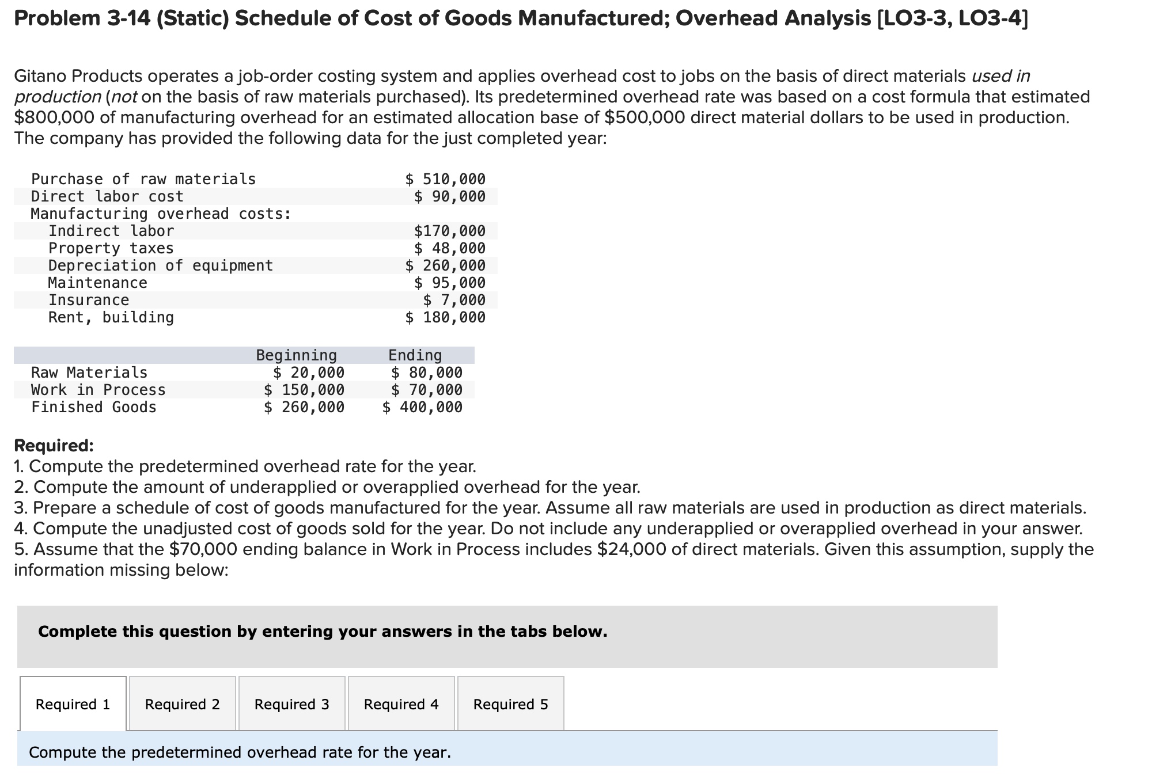Click the Direct labor cost label
The height and width of the screenshot is (783, 1152).
point(107,196)
